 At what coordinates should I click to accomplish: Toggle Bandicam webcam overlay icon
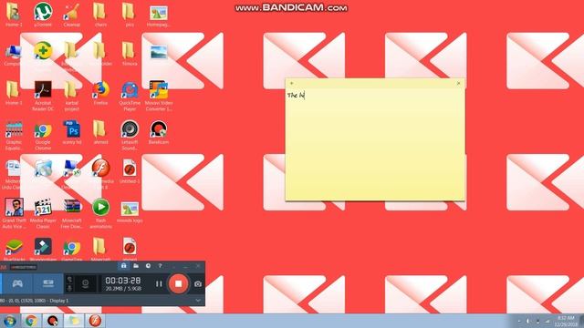85,283
